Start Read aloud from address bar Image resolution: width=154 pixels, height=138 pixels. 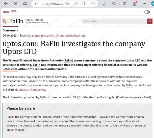(x=76, y=4)
